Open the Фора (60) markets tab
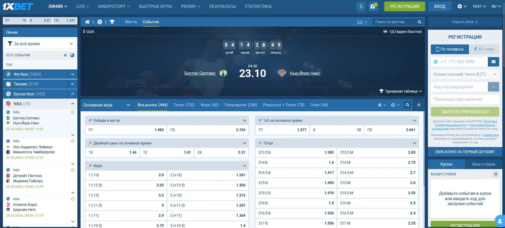Viewport: 505px width, 228px height. point(209,105)
